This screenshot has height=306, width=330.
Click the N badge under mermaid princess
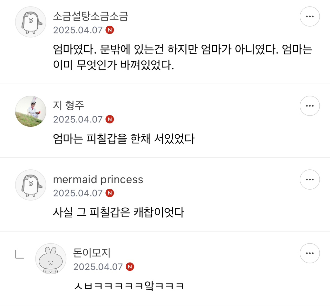110,193
